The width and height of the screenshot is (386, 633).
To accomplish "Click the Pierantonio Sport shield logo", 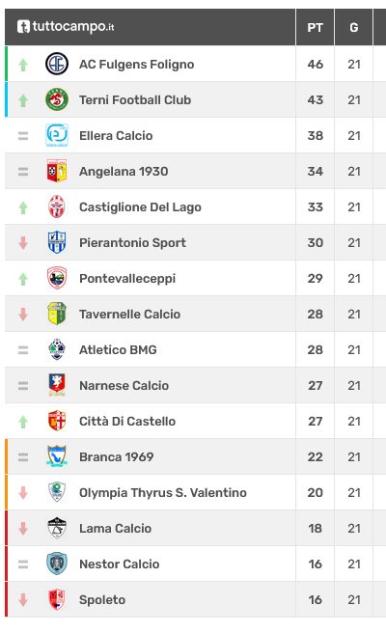I will (x=57, y=242).
